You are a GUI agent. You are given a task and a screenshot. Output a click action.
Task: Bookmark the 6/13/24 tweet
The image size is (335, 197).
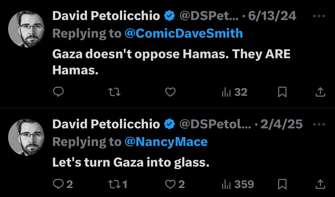[282, 93]
